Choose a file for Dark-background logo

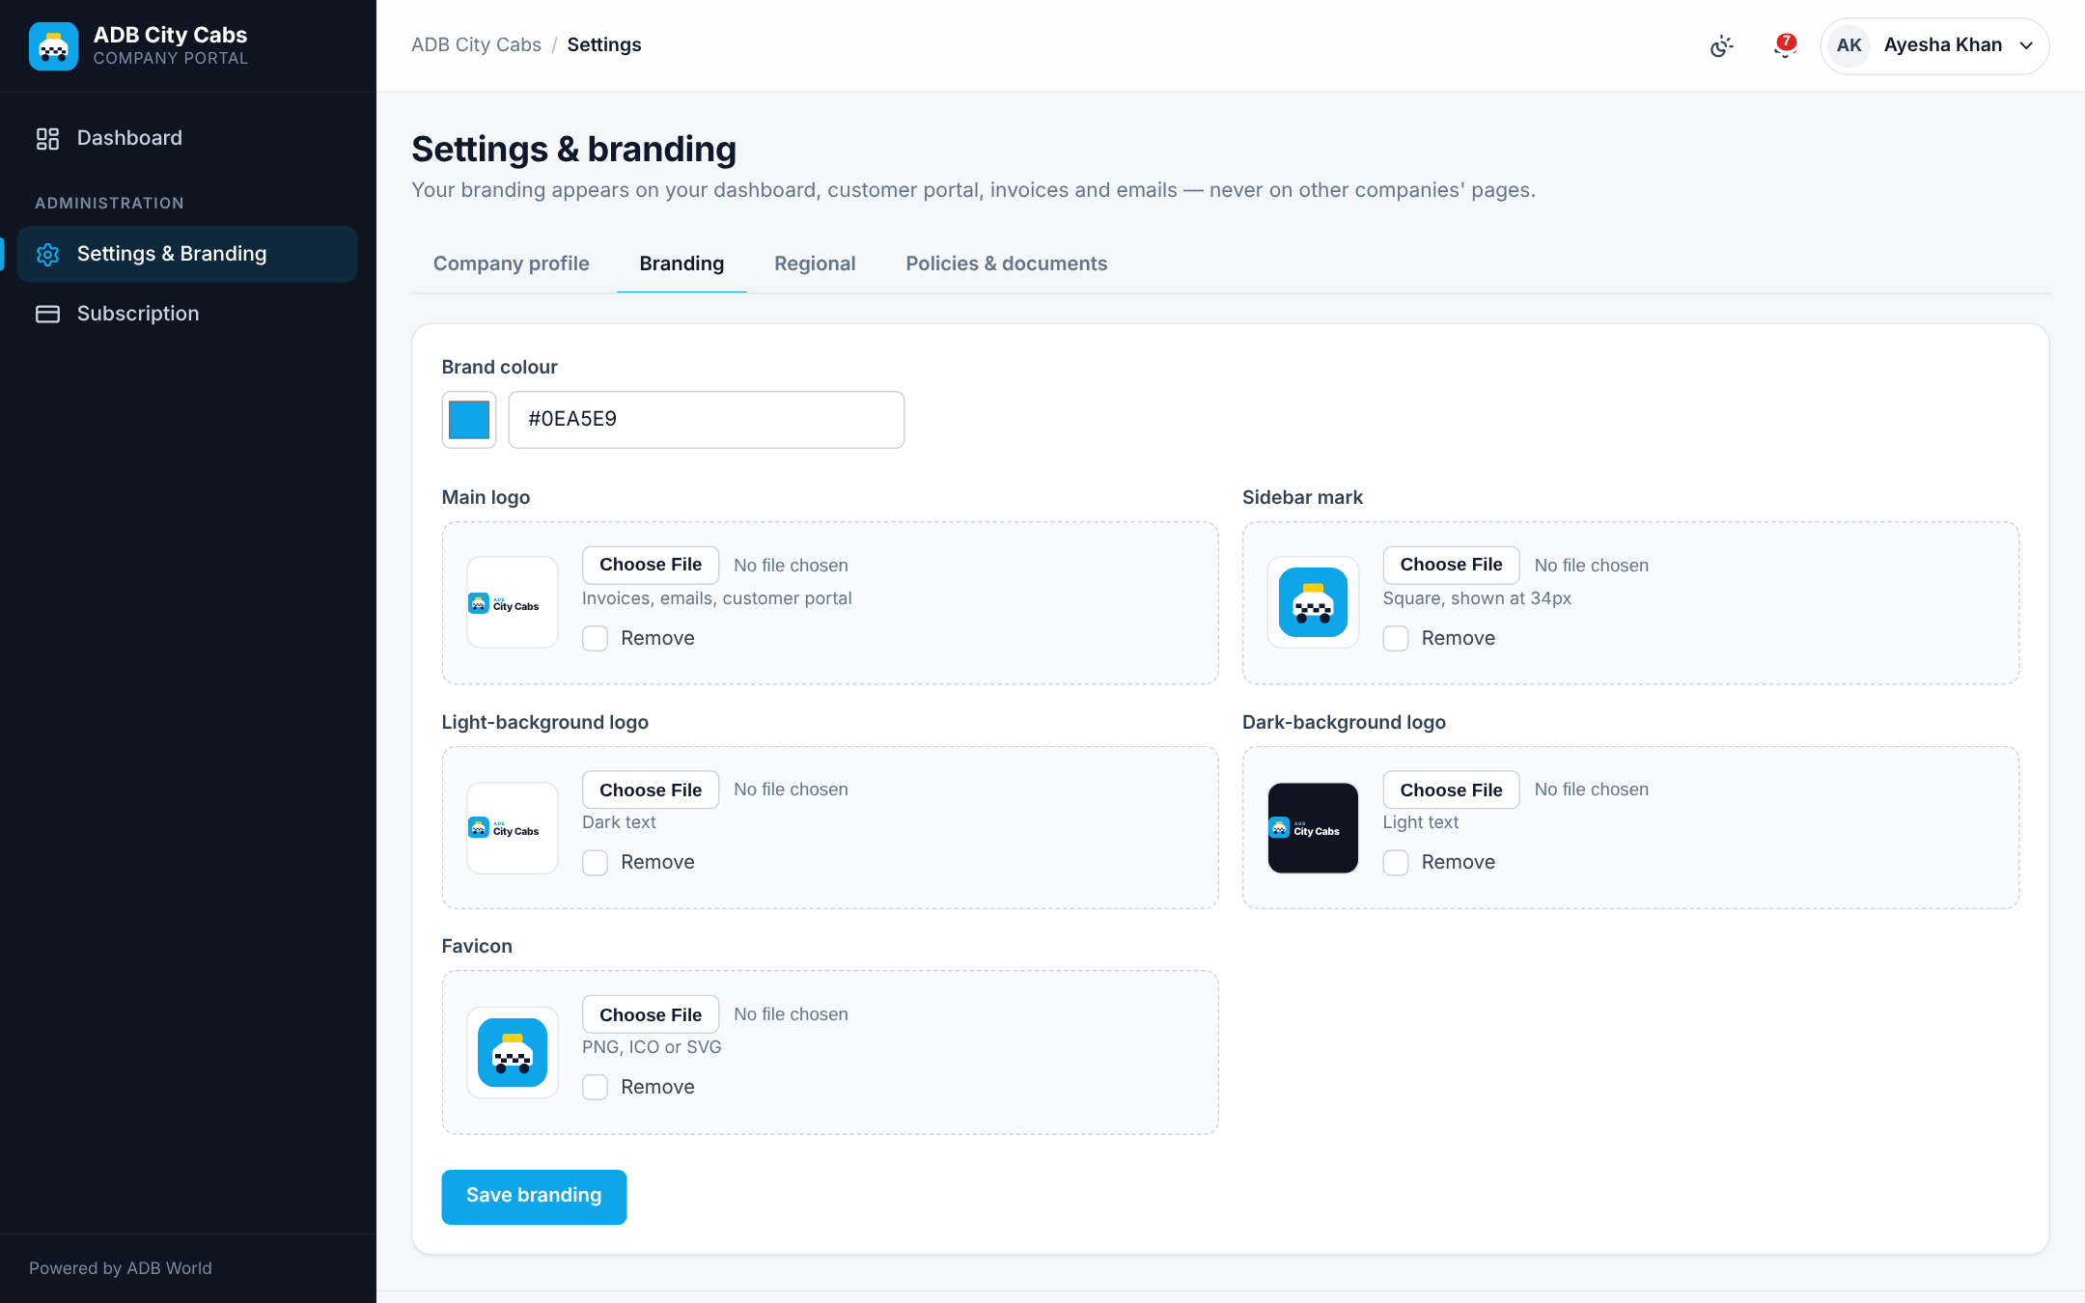(1451, 790)
